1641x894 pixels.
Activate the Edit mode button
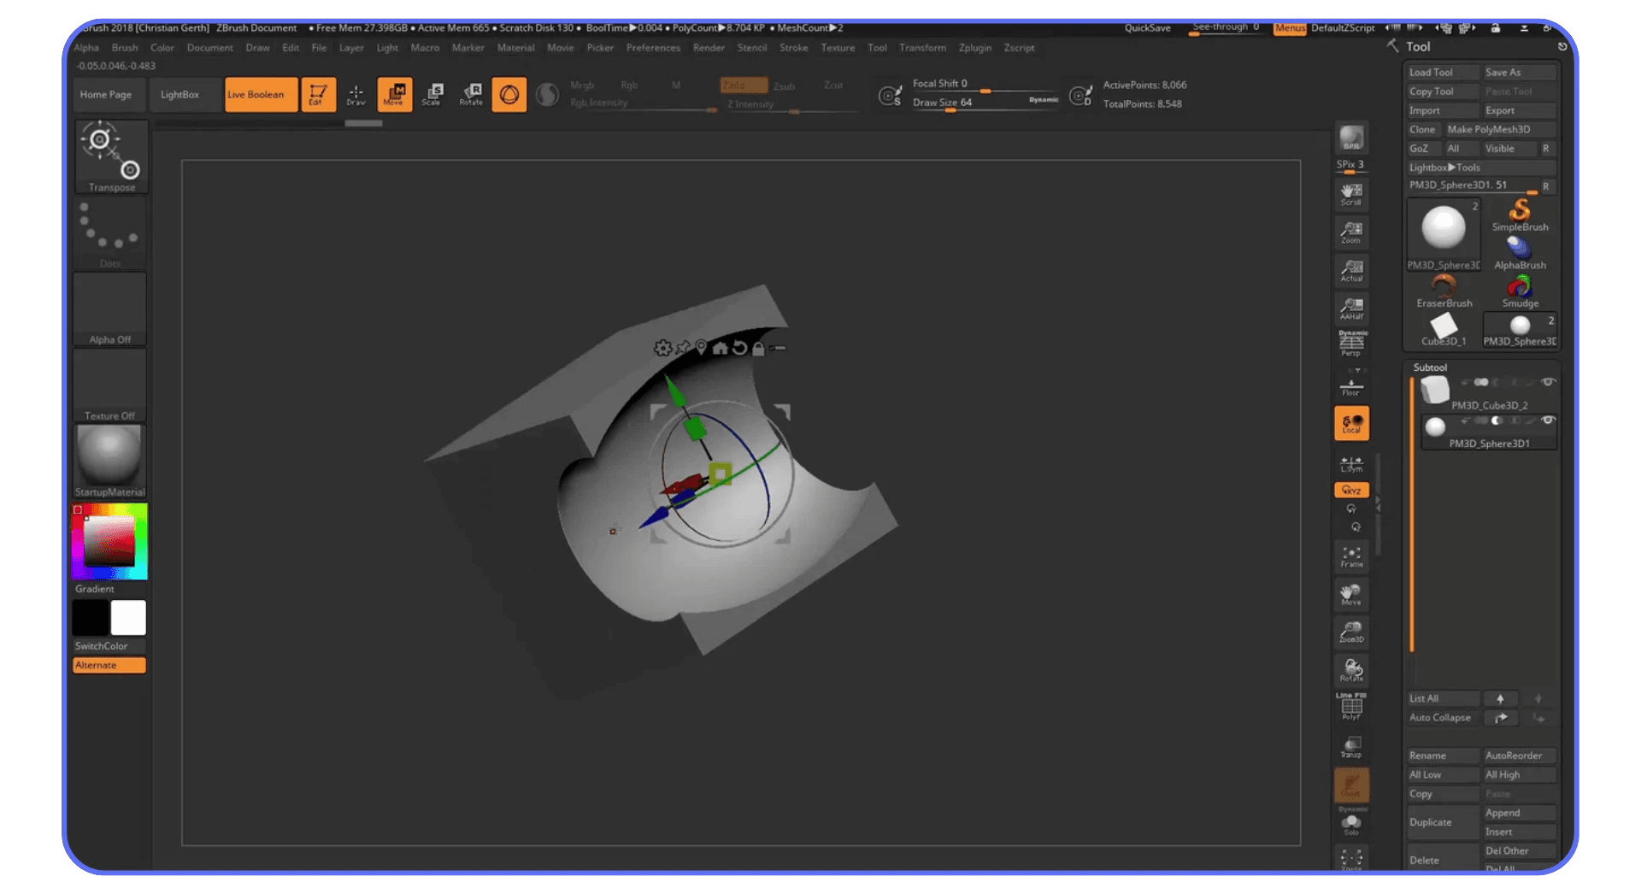(318, 94)
